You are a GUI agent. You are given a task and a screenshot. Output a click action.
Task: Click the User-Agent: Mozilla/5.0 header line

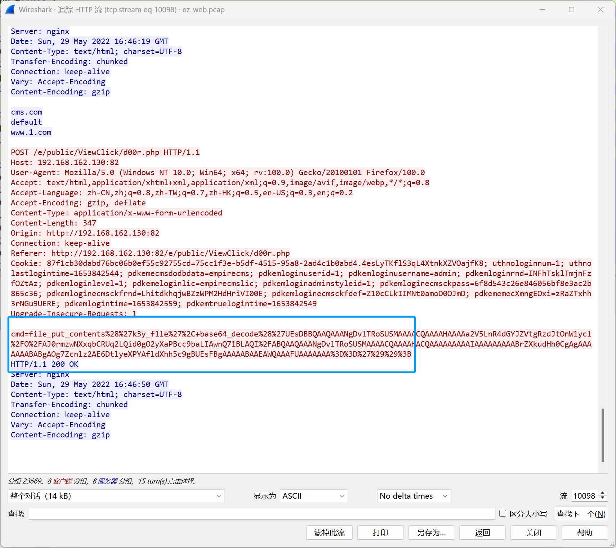(x=218, y=173)
